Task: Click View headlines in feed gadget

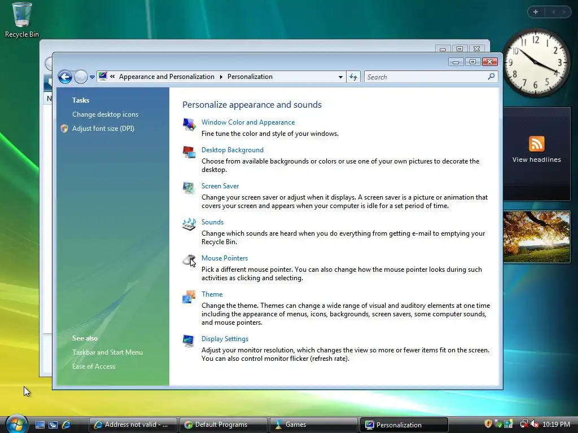Action: [536, 160]
